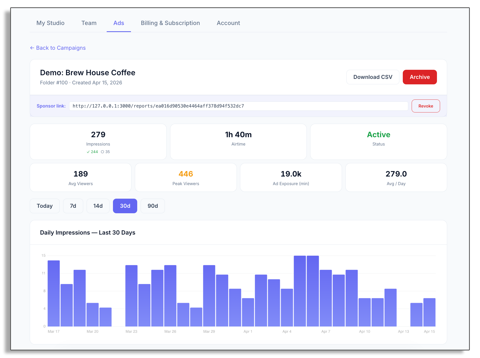Enable the 14d view
This screenshot has height=358, width=480.
tap(98, 206)
